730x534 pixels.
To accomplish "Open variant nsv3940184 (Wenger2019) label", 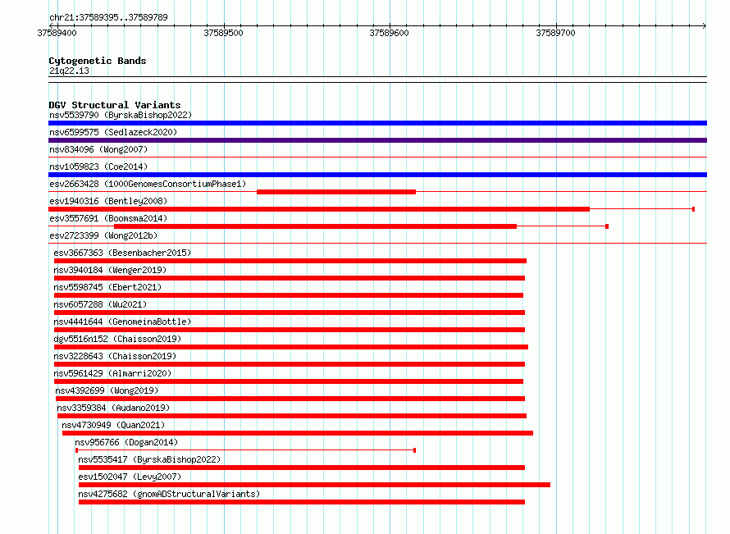I will coord(110,270).
